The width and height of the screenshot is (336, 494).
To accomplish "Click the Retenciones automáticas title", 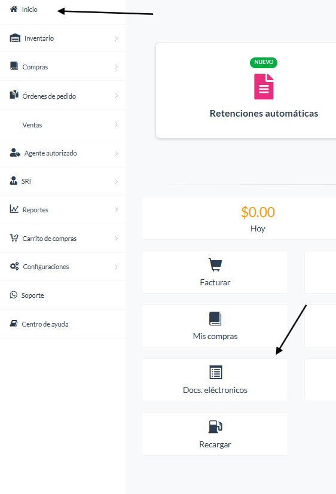I will [264, 114].
